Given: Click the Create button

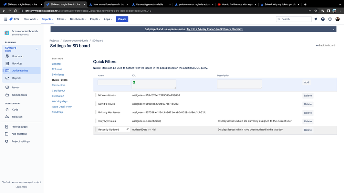Looking at the screenshot, I should [x=122, y=19].
